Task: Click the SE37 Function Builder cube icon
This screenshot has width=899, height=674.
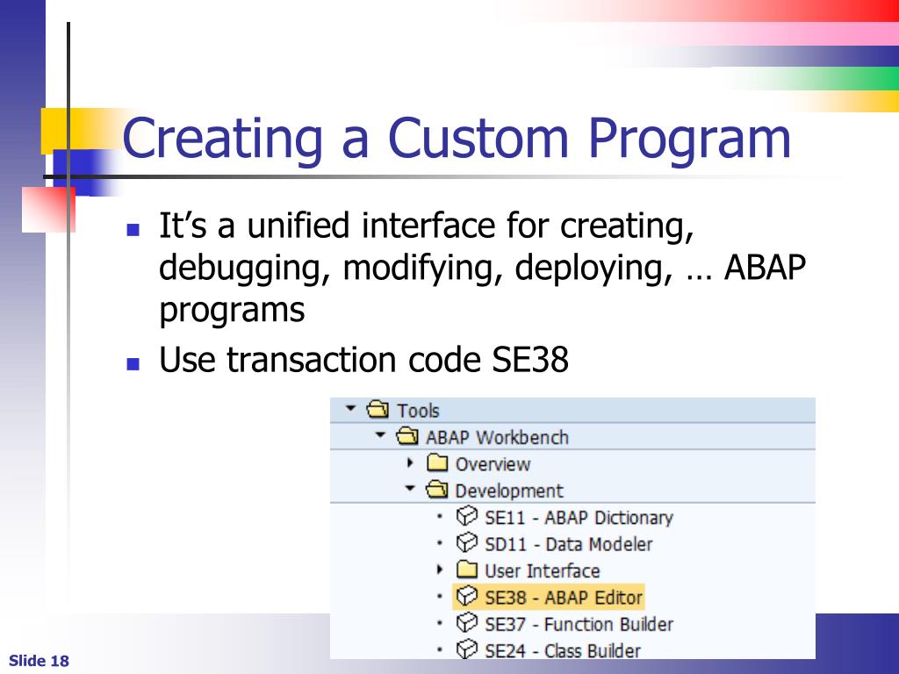Action: point(467,623)
